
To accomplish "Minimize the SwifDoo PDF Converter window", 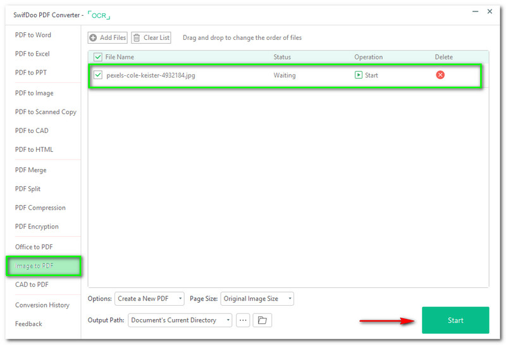I will pyautogui.click(x=476, y=11).
